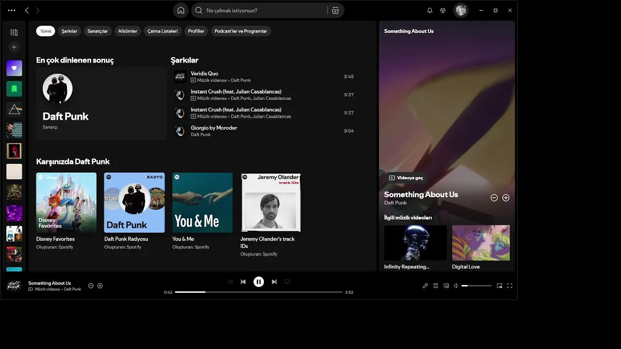Open notifications bell
621x349 pixels.
click(x=430, y=10)
